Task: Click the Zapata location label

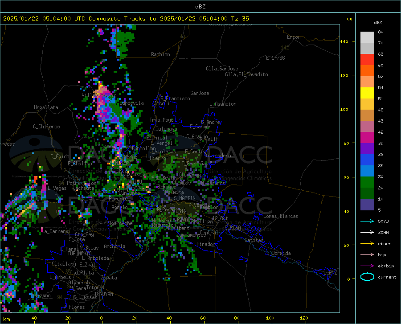Action: pyautogui.click(x=109, y=278)
